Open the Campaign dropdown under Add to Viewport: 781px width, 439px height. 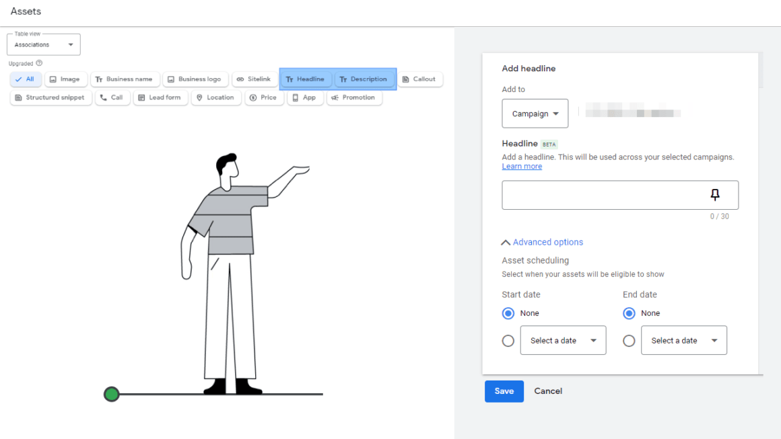point(535,114)
